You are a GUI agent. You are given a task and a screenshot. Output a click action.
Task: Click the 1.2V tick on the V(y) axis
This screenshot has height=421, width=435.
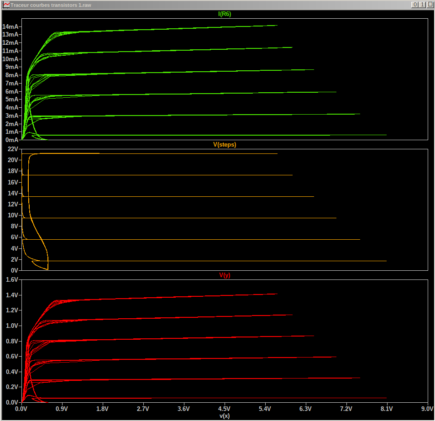(x=12, y=310)
